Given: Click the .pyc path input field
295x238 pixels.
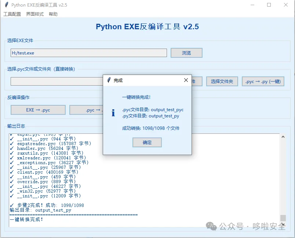Looking at the screenshot, I should click(x=57, y=81).
